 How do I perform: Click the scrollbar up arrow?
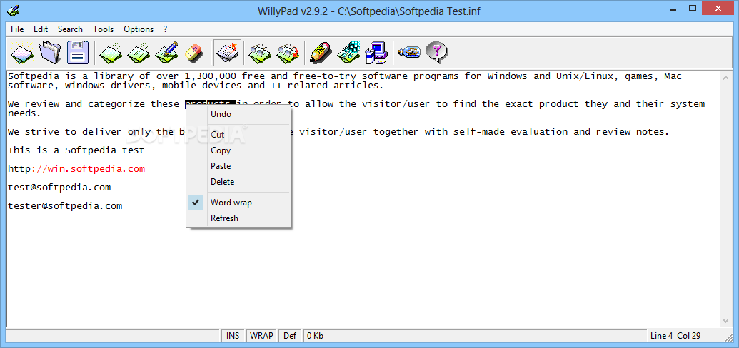[726, 78]
